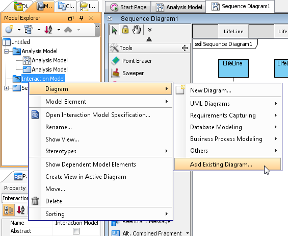This screenshot has height=236, width=288.
Task: Toggle the Abstract checkbox in properties
Action: [x=76, y=231]
